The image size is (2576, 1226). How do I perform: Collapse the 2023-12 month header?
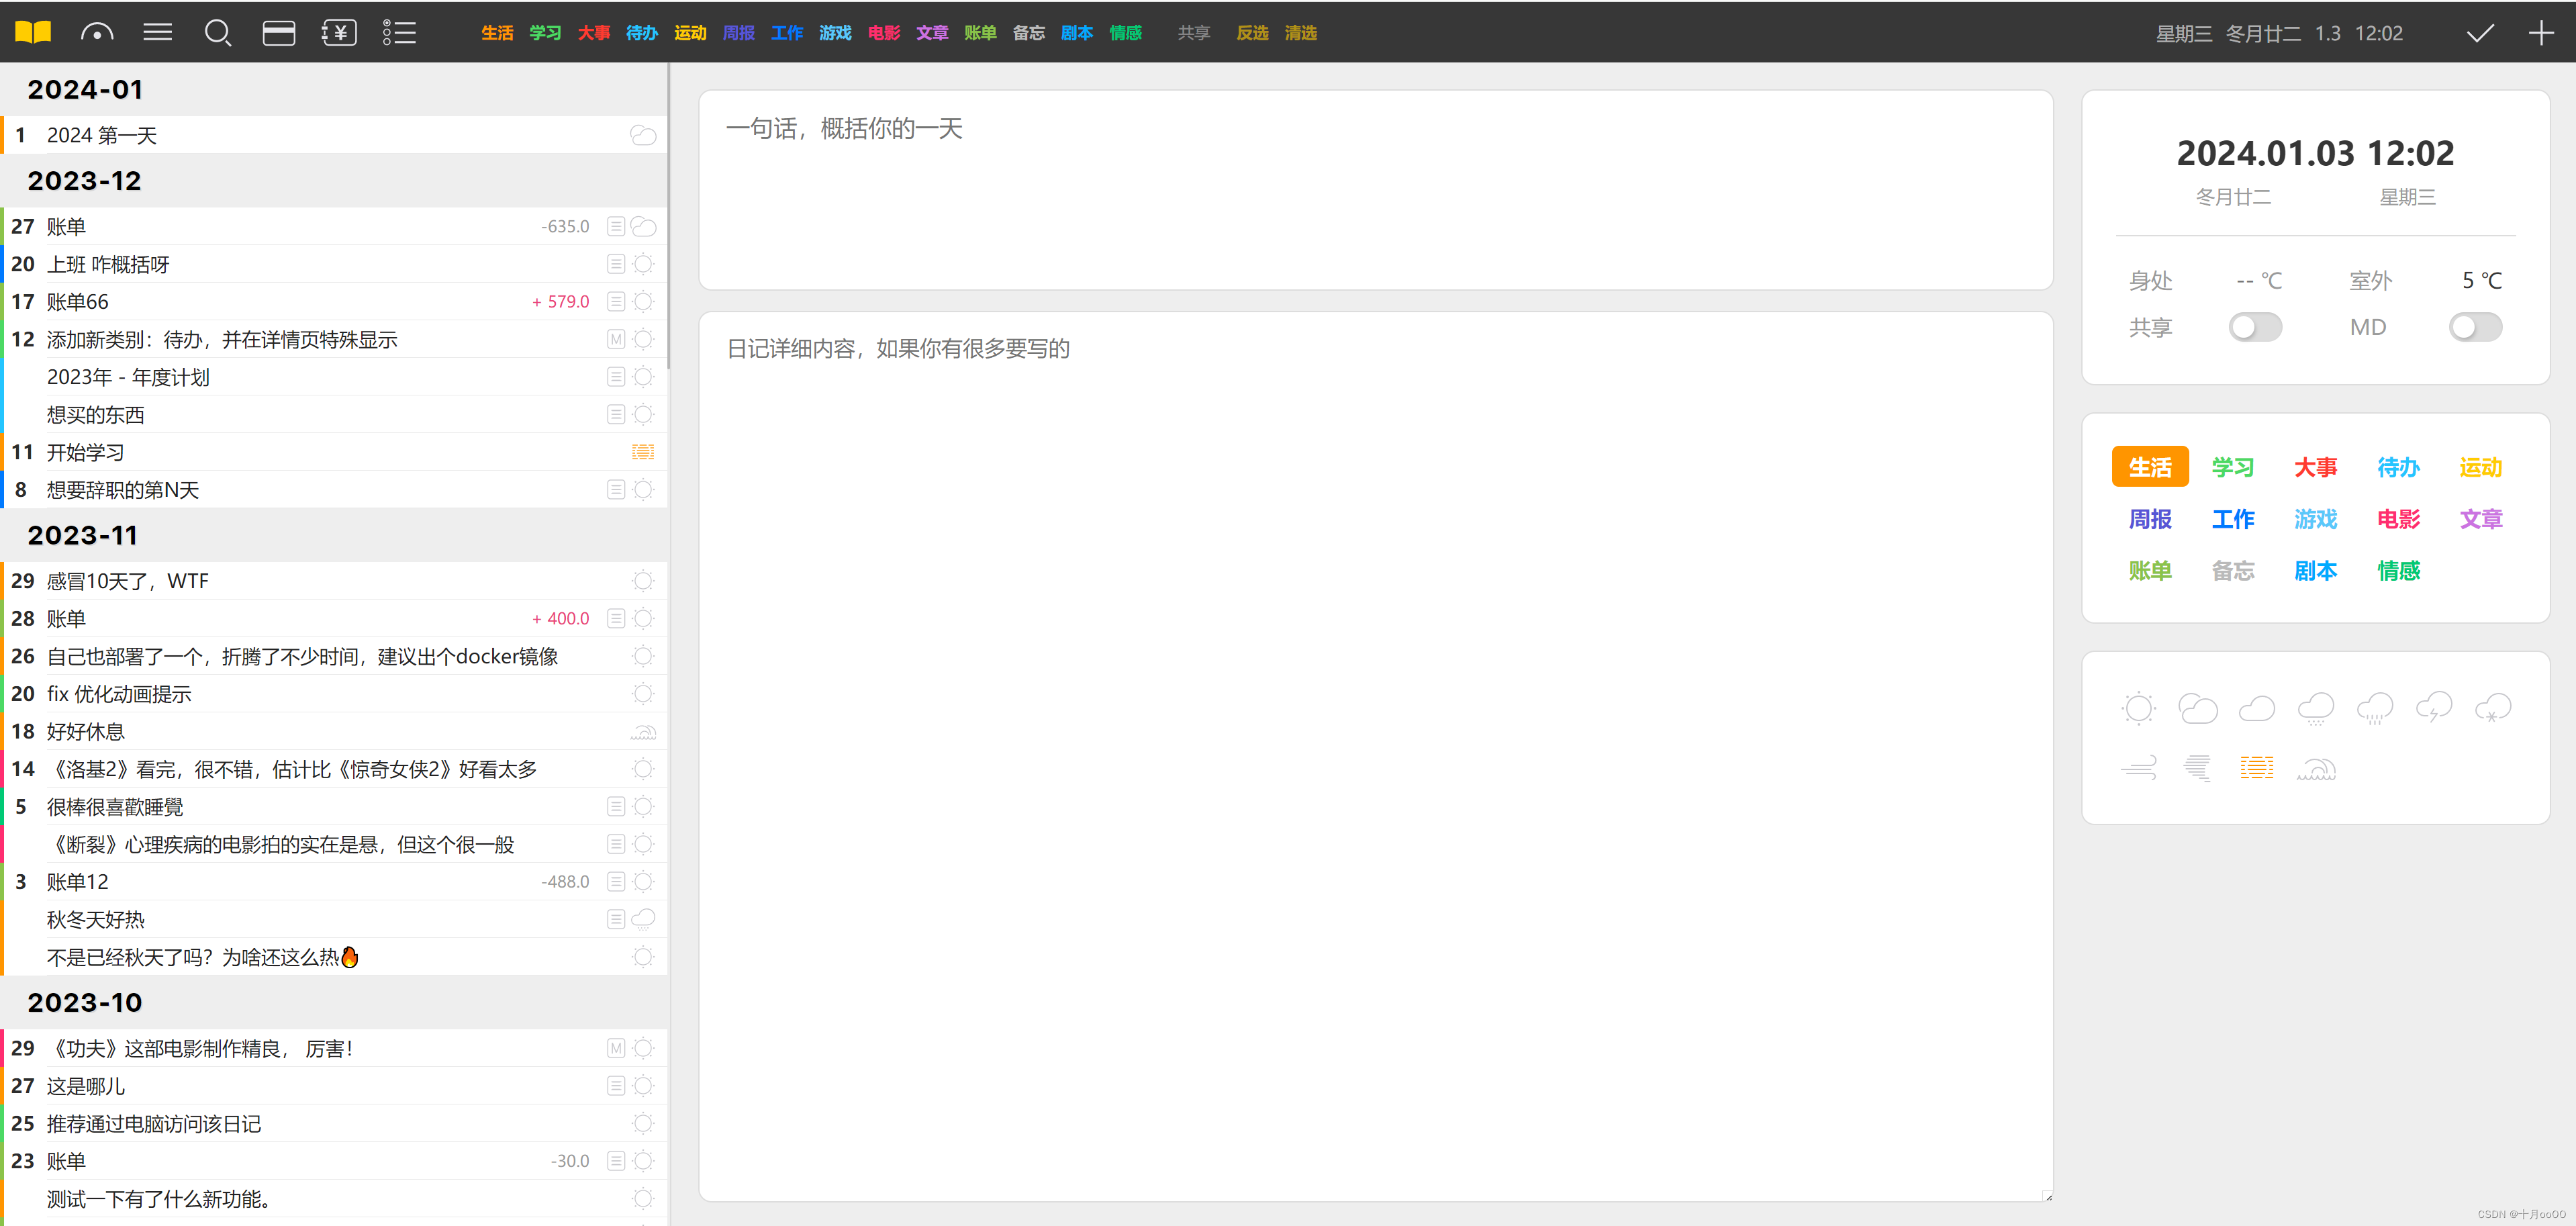pos(85,181)
